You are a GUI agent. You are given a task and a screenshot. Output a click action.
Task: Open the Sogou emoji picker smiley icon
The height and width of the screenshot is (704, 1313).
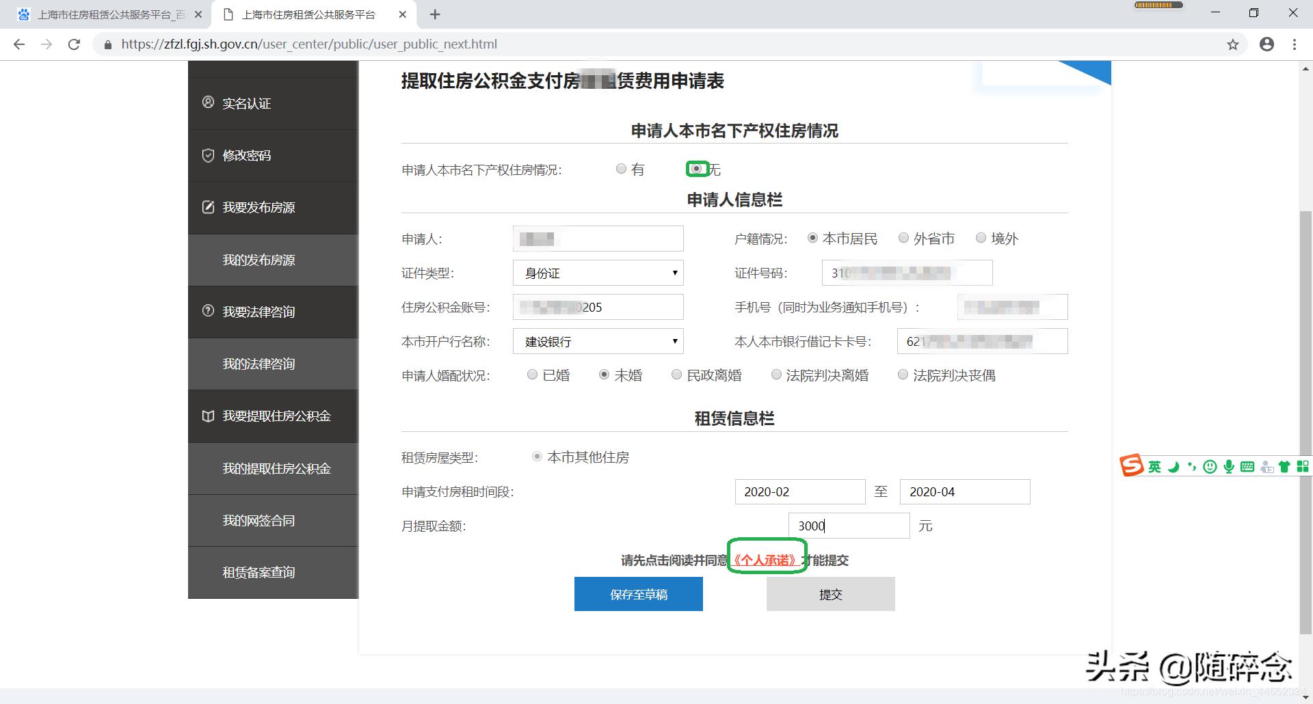(1210, 466)
